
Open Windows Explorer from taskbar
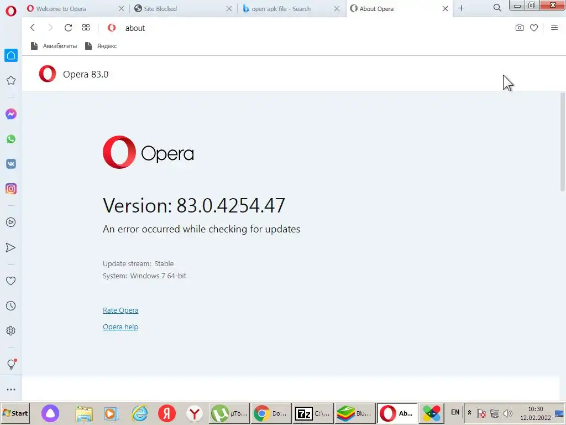[84, 413]
